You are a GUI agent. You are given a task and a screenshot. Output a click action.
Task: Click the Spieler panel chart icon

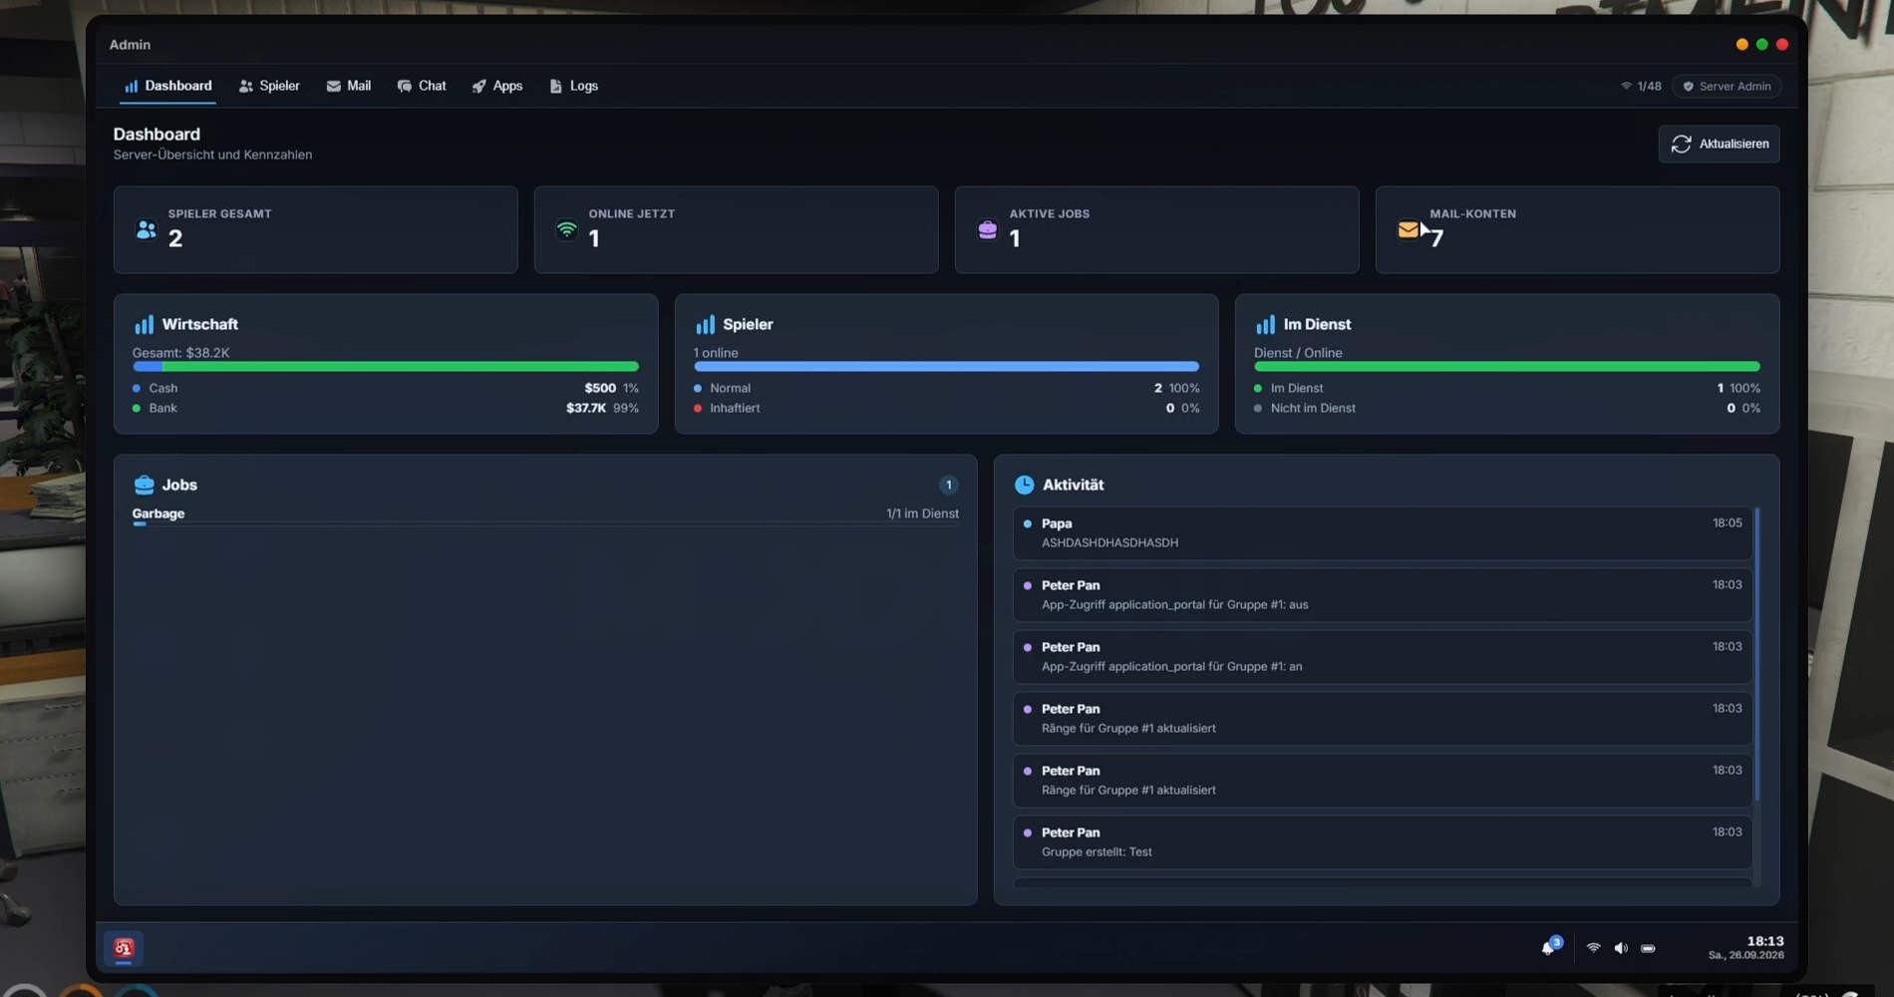click(x=706, y=324)
